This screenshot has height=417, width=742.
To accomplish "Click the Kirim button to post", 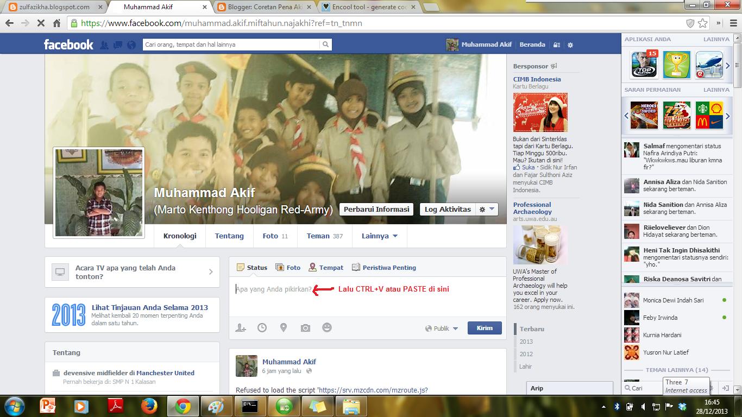I will (484, 328).
